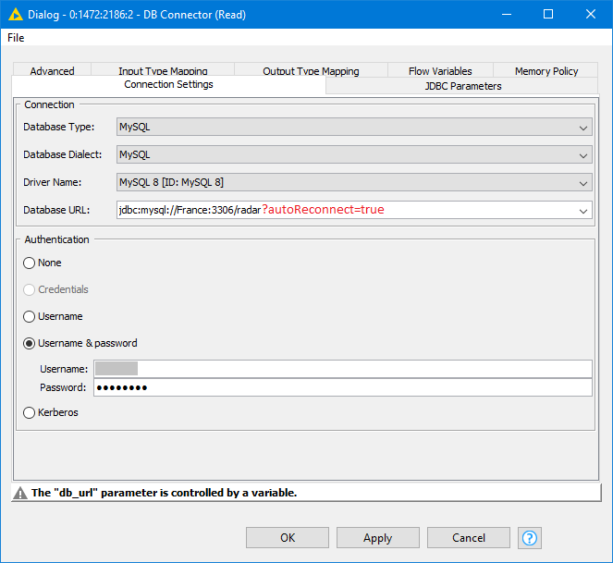Choose Kerberos authentication

pos(30,412)
